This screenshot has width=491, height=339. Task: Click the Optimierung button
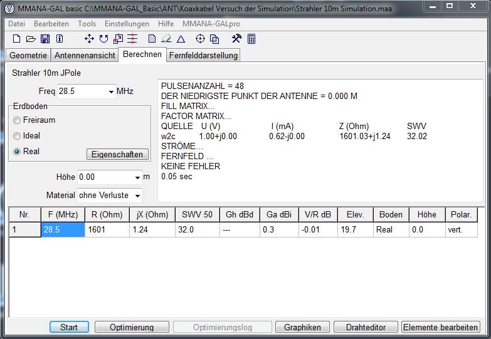[x=132, y=327]
